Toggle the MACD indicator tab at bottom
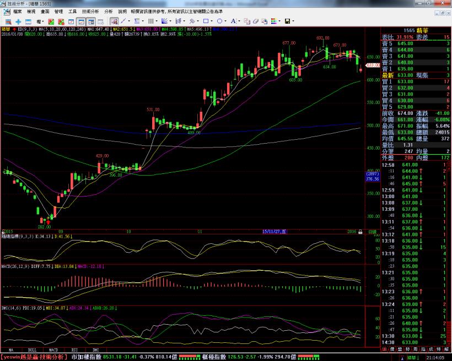The image size is (452, 361). 53,349
